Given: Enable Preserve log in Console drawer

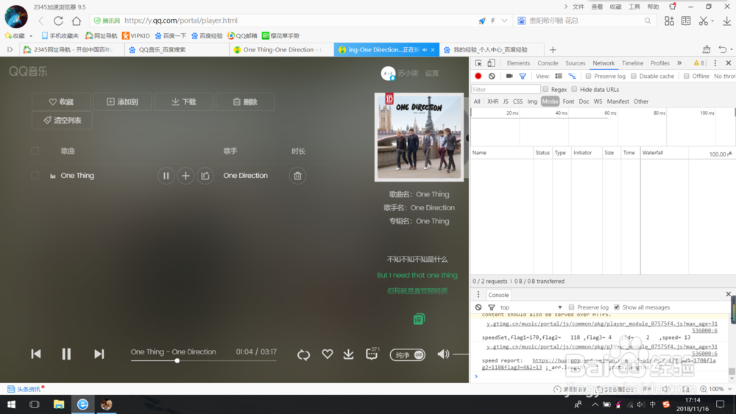Looking at the screenshot, I should tap(571, 307).
